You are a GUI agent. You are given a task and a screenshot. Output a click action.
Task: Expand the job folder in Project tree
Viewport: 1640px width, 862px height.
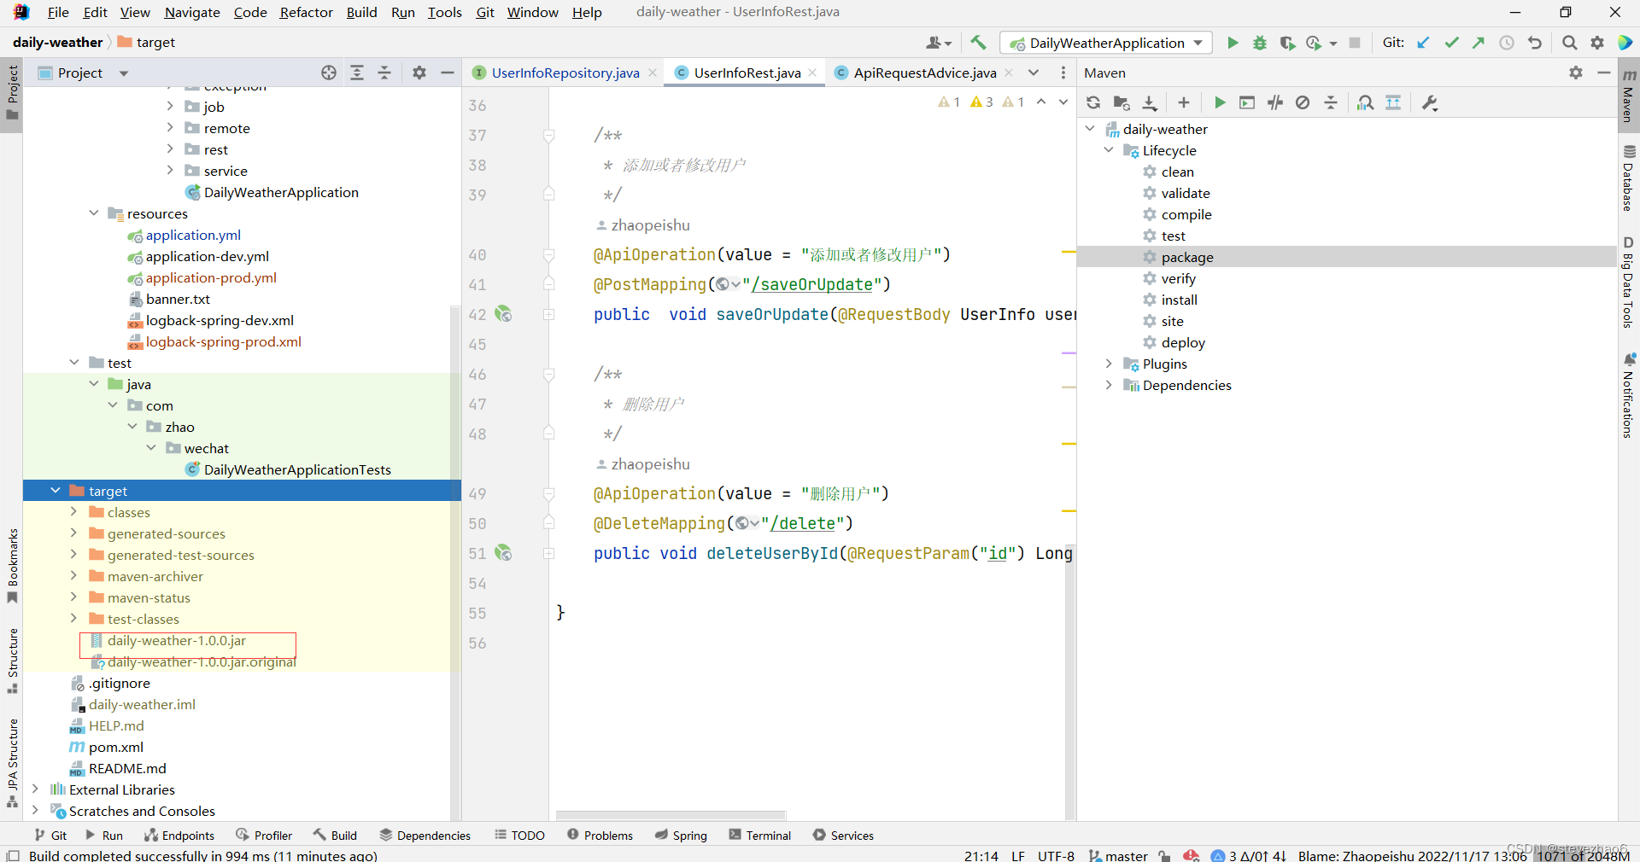click(x=170, y=106)
